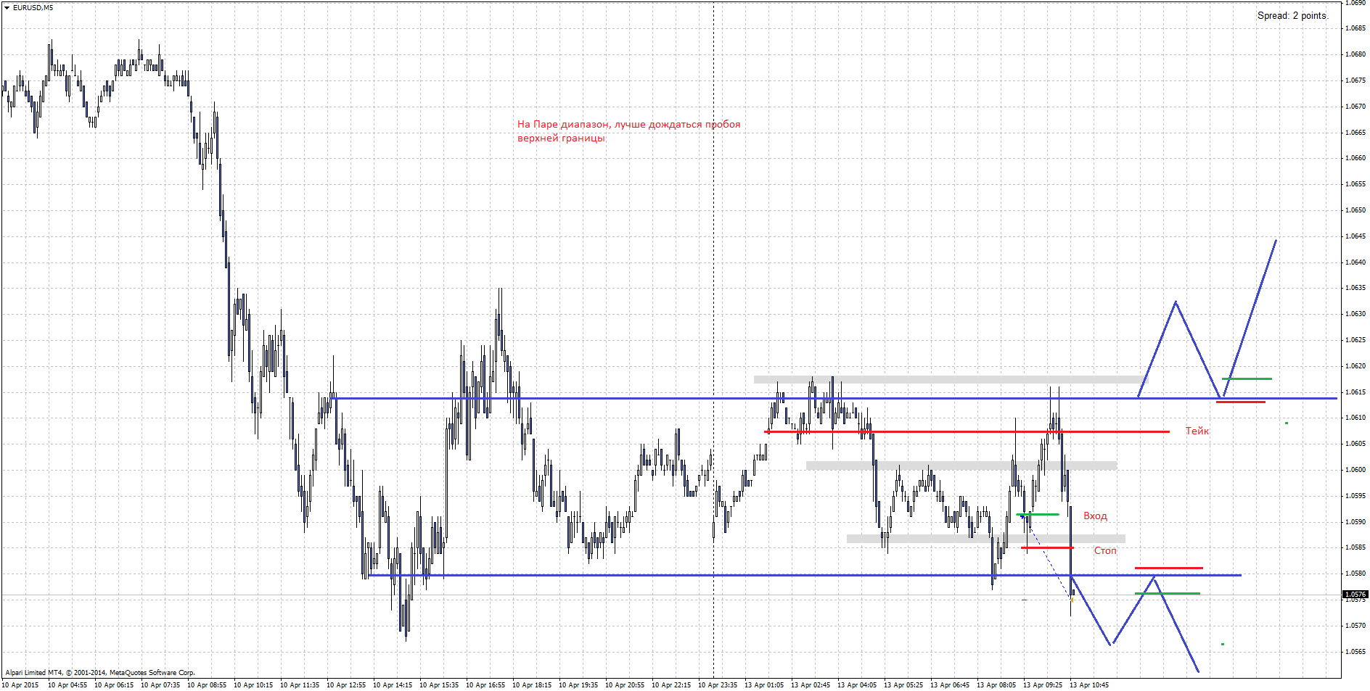Select the short green entry line beside 'Вход'

click(x=1038, y=514)
